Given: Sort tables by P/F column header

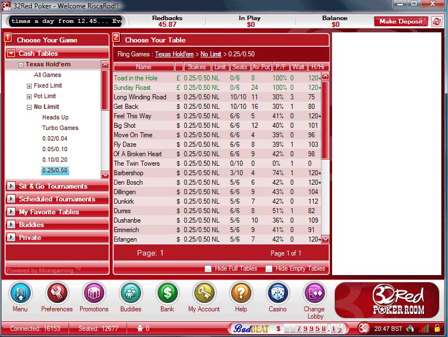Looking at the screenshot, I should (x=281, y=67).
